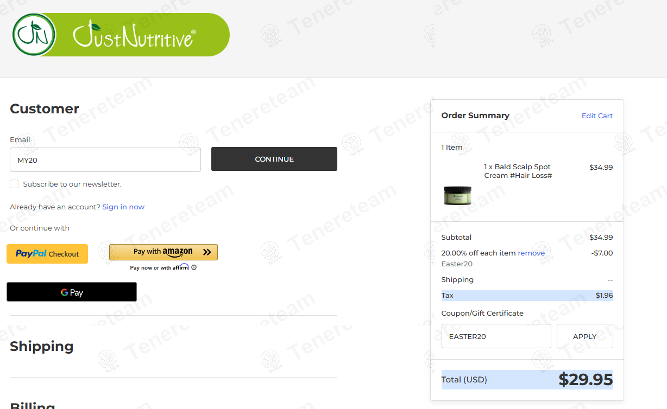Follow the Edit Cart link
Viewport: 667px width, 409px height.
597,116
